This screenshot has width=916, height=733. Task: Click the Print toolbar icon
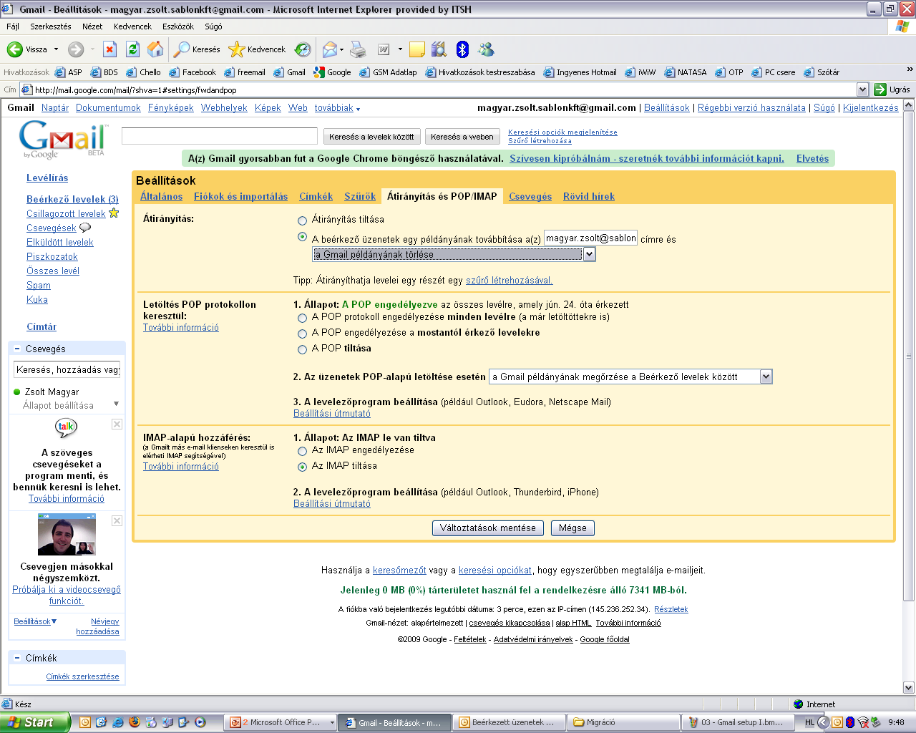click(358, 49)
